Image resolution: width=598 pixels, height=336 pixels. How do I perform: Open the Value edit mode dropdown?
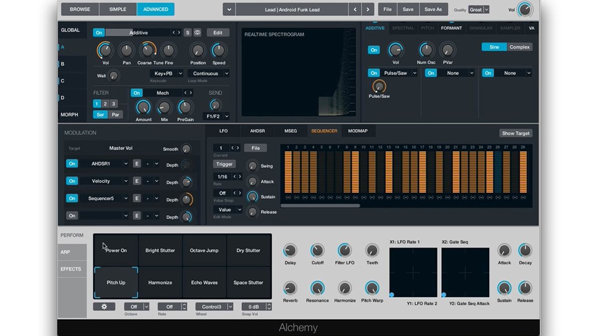tap(228, 210)
